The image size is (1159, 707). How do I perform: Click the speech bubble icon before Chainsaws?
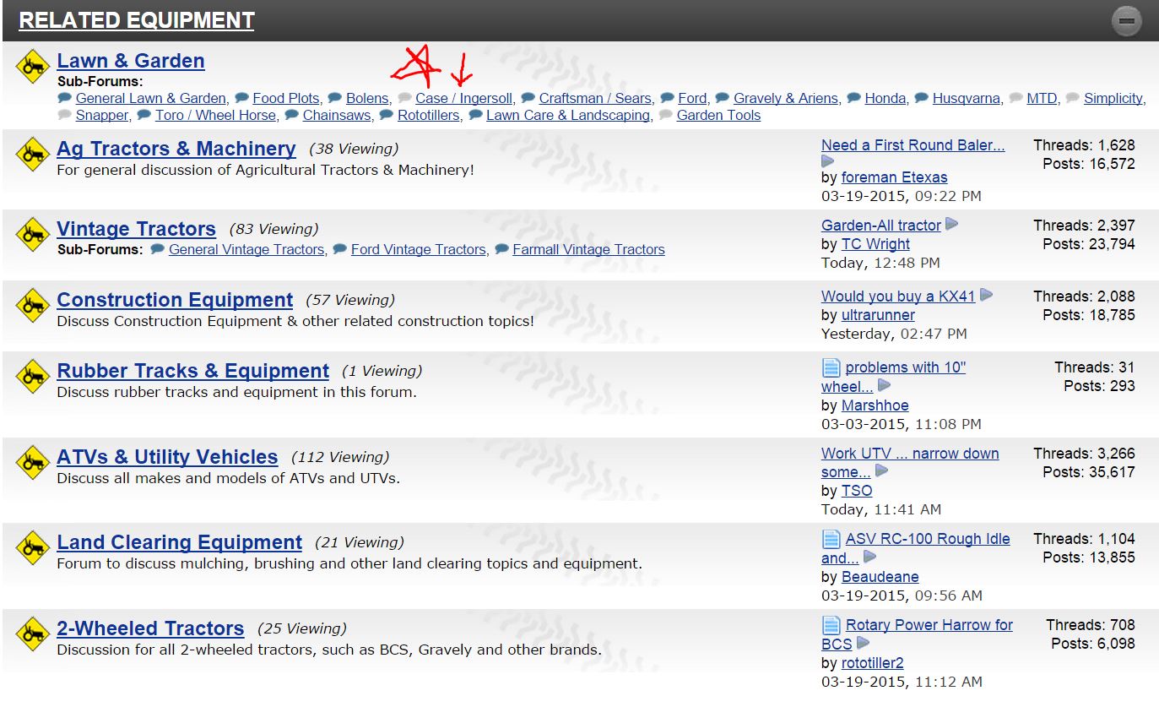292,115
